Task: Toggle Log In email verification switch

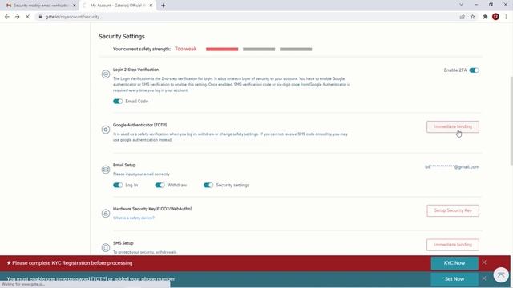Action: pyautogui.click(x=118, y=185)
